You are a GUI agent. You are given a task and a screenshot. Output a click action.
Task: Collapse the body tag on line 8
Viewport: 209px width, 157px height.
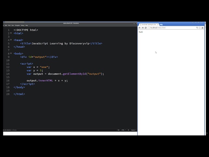11,53
